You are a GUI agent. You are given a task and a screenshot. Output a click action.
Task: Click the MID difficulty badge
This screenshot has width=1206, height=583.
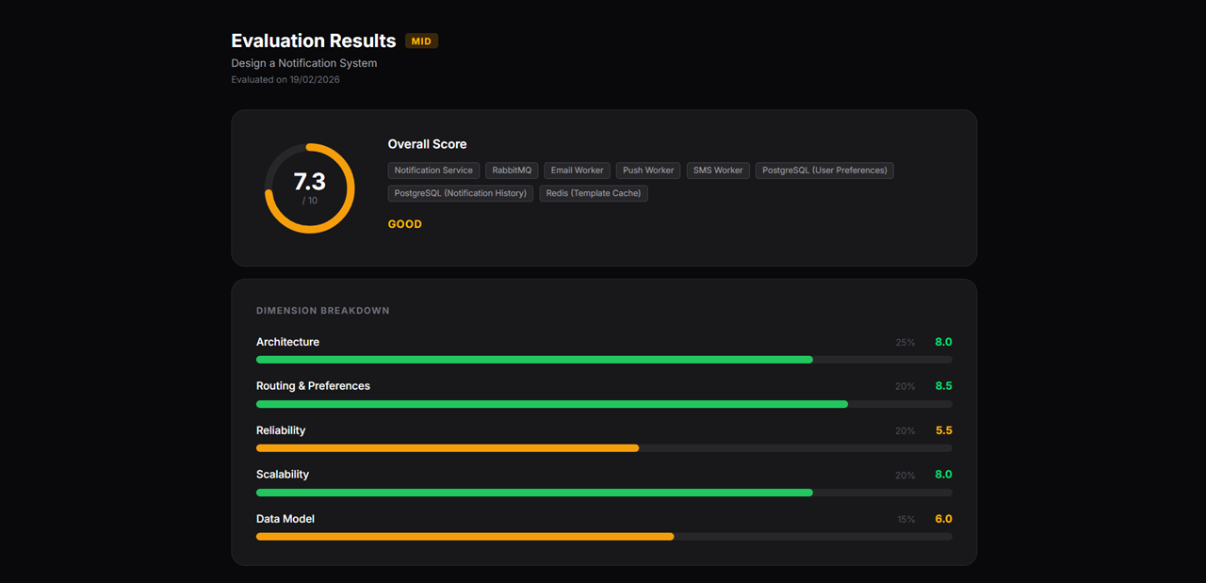pos(421,40)
